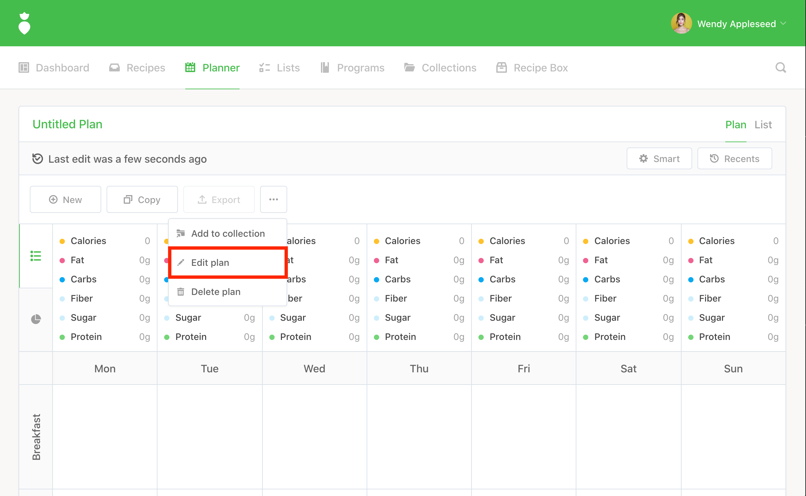Open the Recipe Box section
Screen dimensions: 806x496
532,68
